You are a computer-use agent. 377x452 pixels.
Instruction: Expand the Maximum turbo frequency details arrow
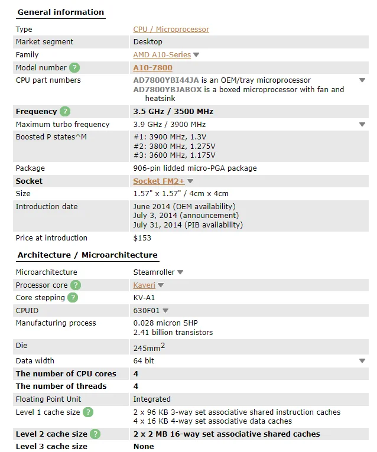pos(362,125)
